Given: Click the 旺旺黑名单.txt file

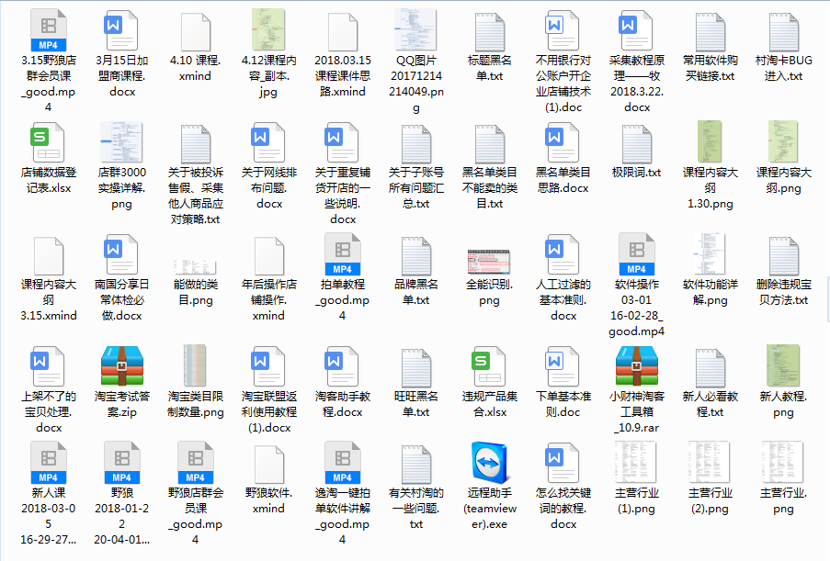Looking at the screenshot, I should tap(415, 365).
